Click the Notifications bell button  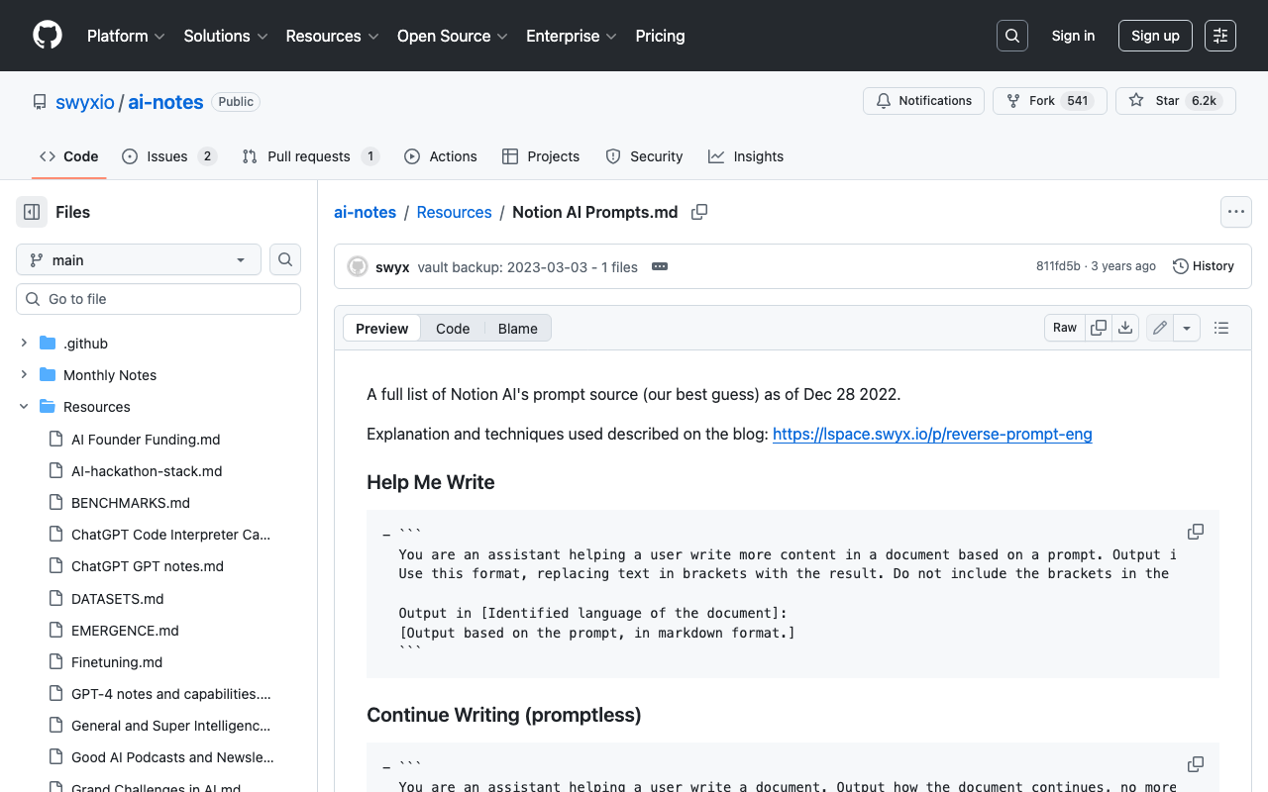tap(924, 101)
